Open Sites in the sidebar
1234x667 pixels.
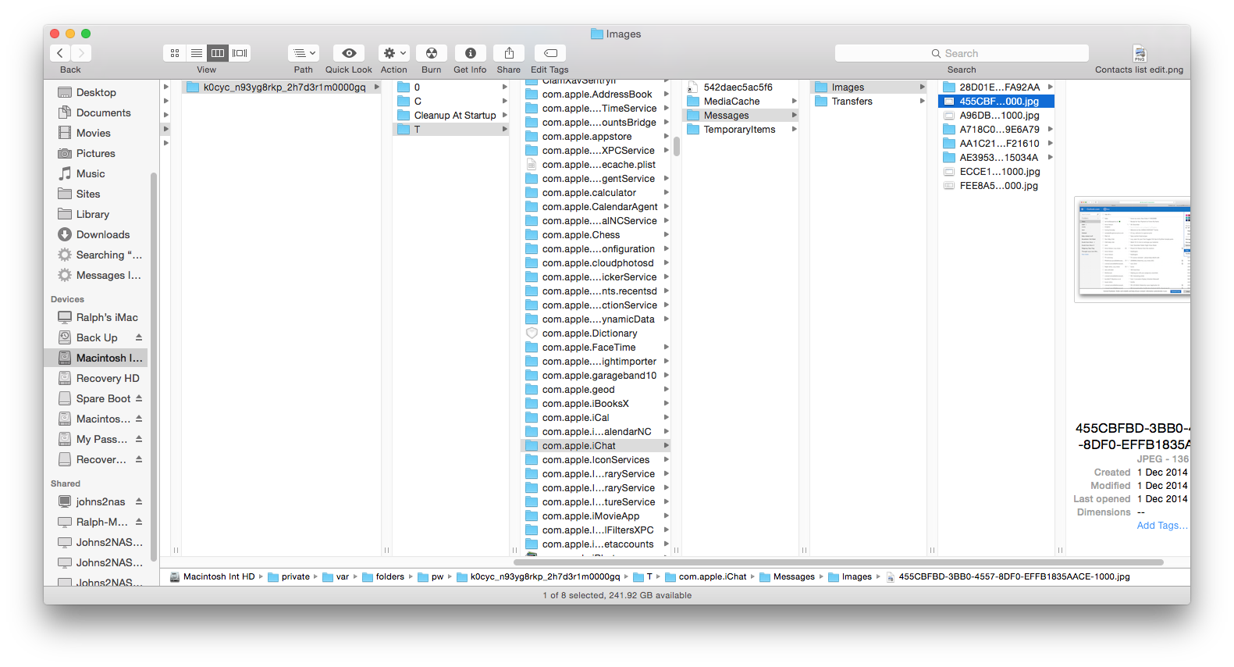[88, 194]
